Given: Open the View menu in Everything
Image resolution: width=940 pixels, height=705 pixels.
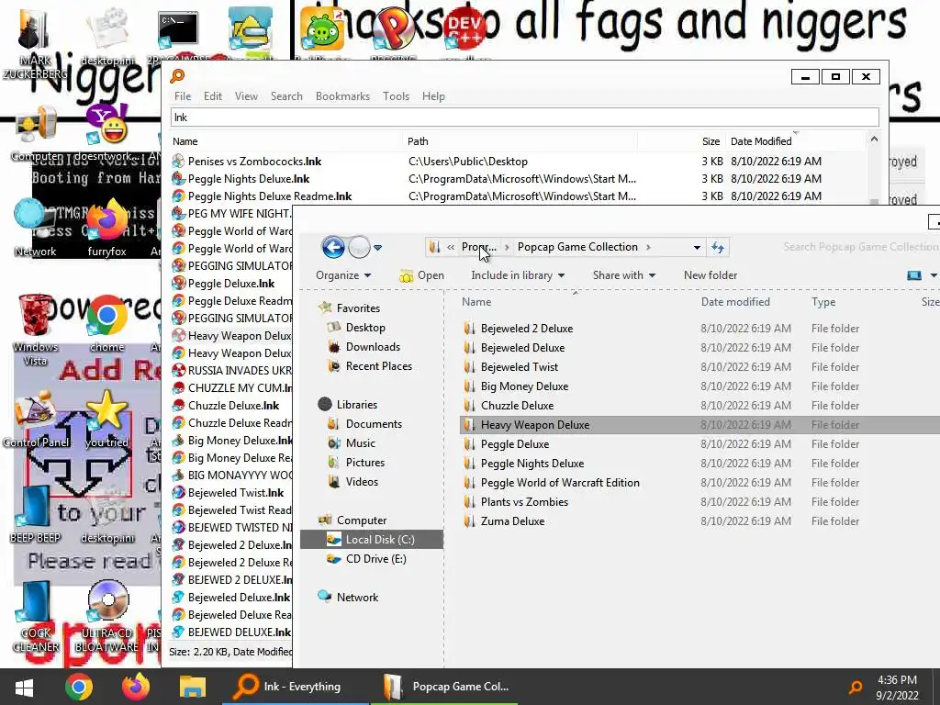Looking at the screenshot, I should point(246,95).
